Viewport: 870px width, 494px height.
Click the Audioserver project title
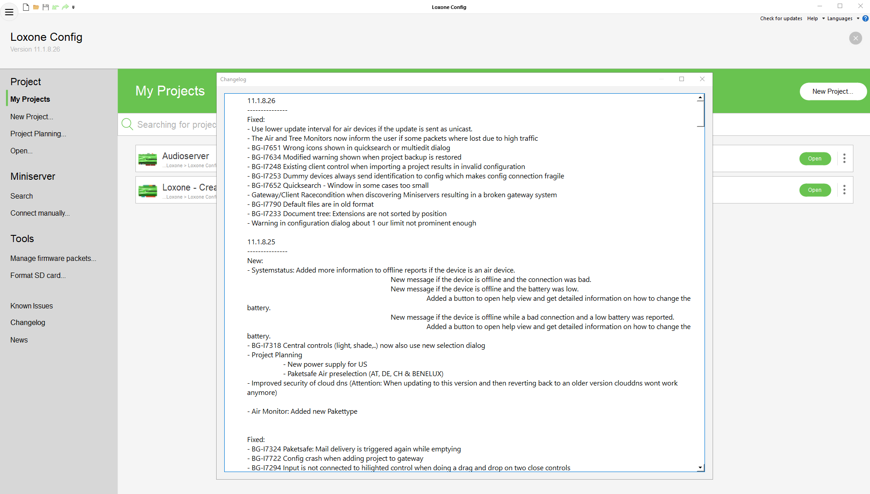click(x=186, y=156)
